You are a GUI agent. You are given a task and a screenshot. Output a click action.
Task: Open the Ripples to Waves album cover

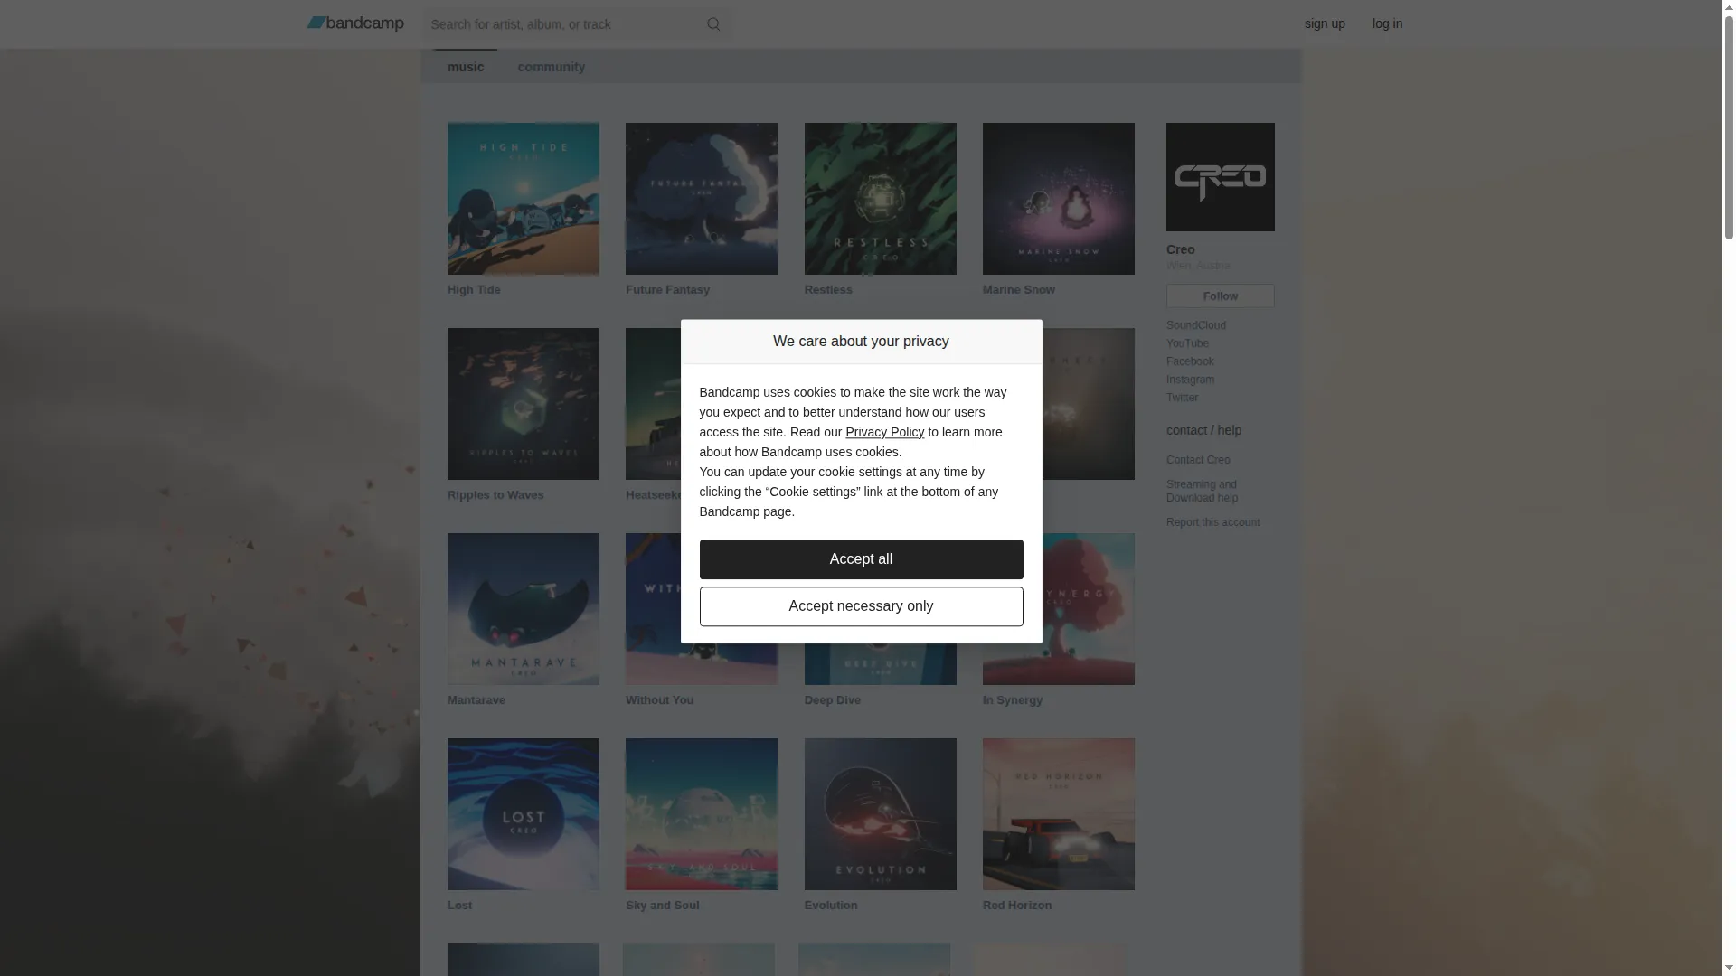(x=524, y=404)
